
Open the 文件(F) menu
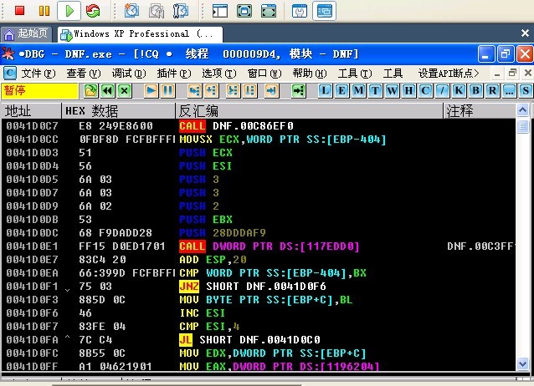[39, 74]
